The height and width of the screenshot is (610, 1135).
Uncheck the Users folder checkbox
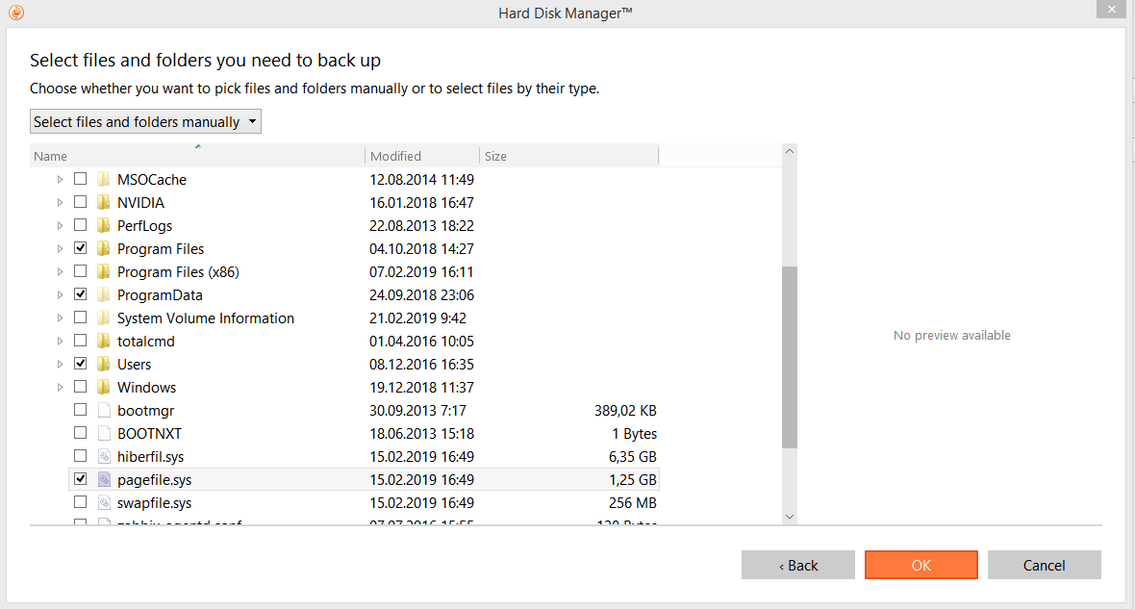(80, 364)
